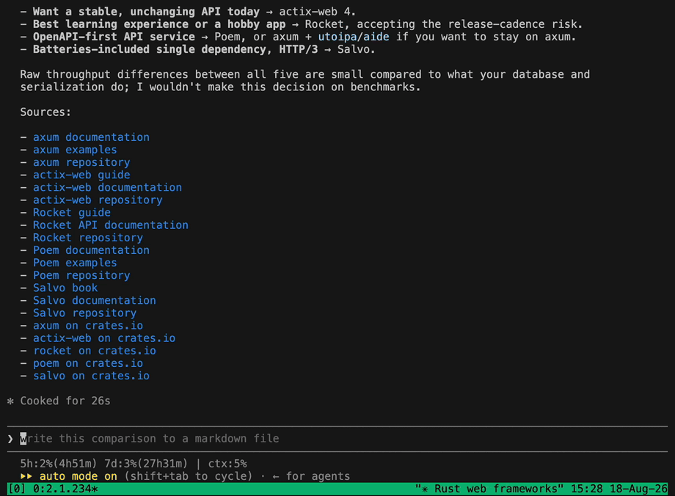Open the axum repository link

tap(81, 162)
